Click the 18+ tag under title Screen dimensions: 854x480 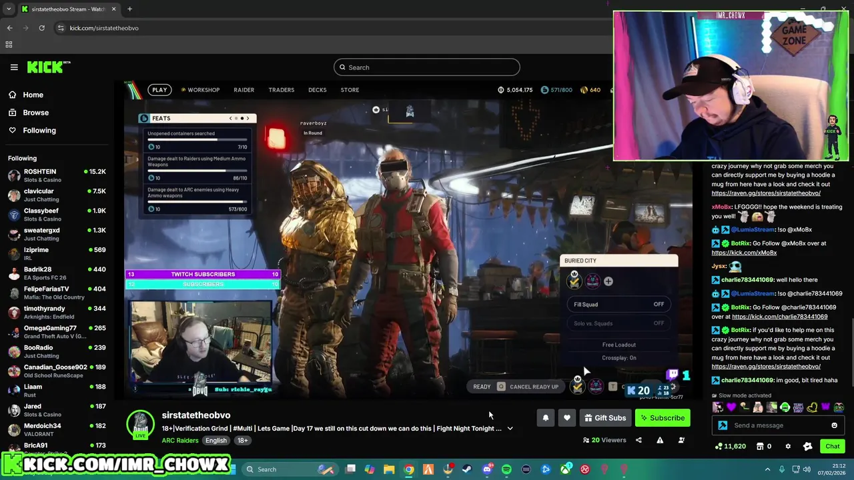click(x=243, y=440)
